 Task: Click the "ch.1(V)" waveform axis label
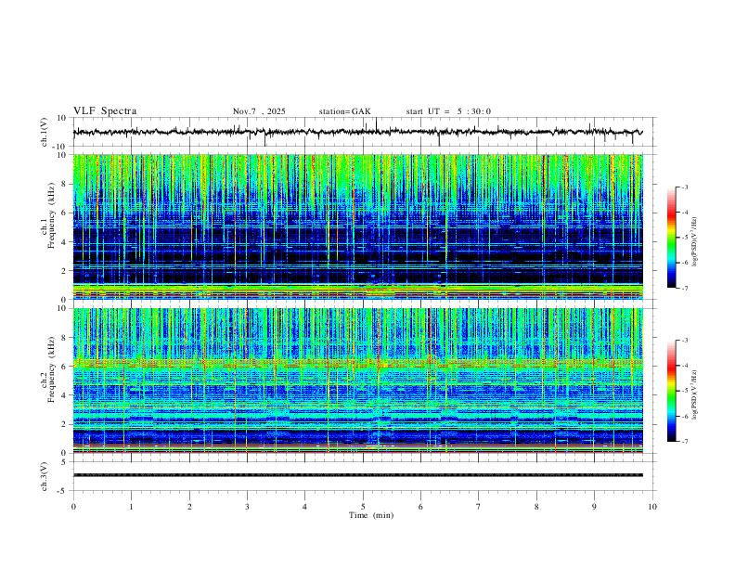[x=45, y=132]
